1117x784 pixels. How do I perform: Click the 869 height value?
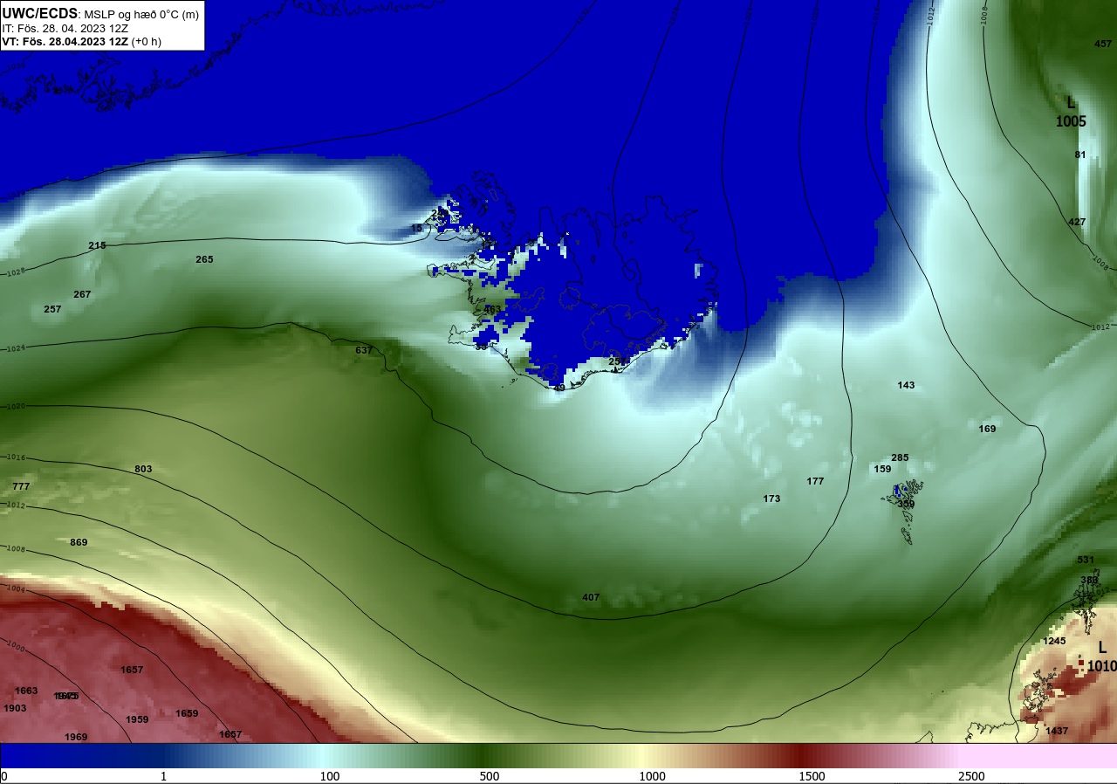point(79,542)
